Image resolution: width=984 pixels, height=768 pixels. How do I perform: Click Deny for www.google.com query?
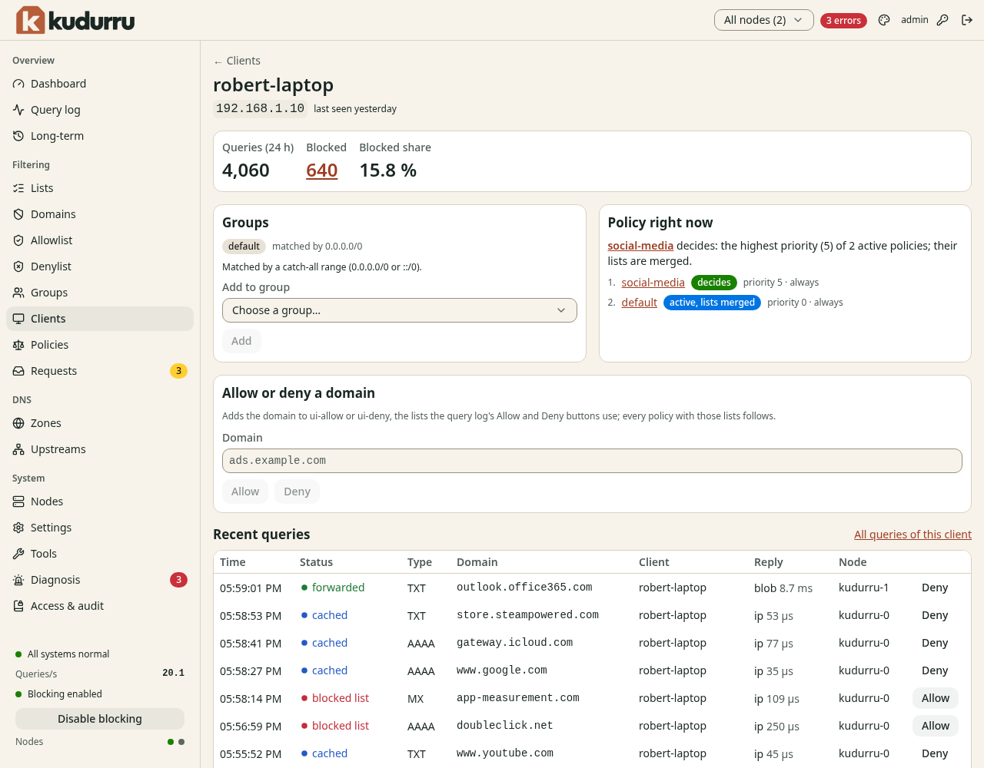point(935,670)
